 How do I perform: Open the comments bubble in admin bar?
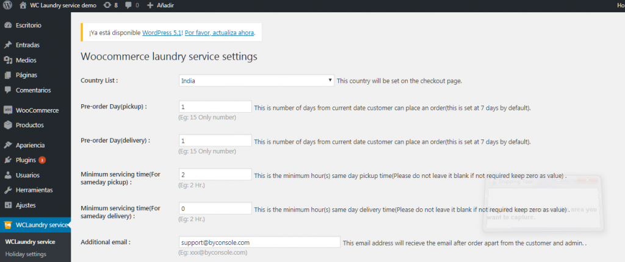click(132, 5)
